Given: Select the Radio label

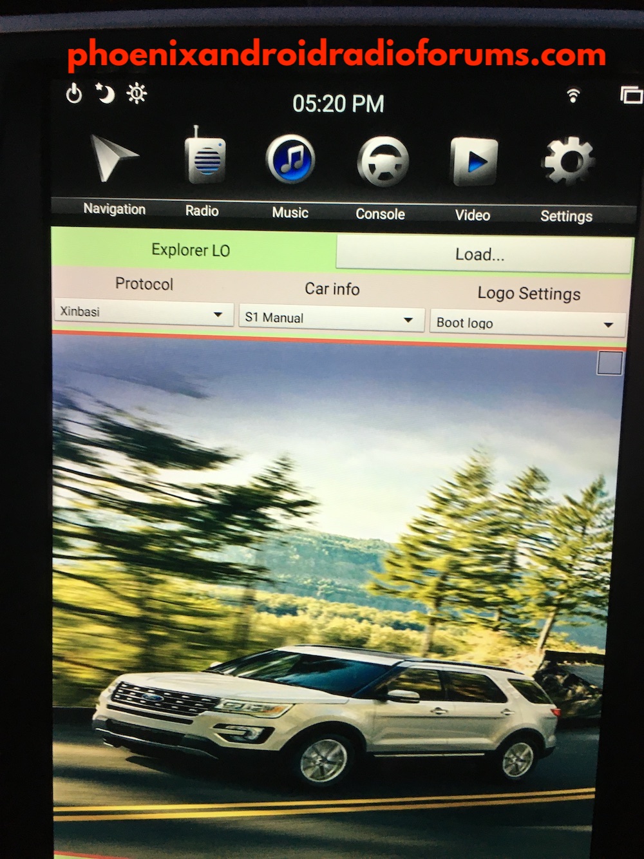Looking at the screenshot, I should click(202, 211).
